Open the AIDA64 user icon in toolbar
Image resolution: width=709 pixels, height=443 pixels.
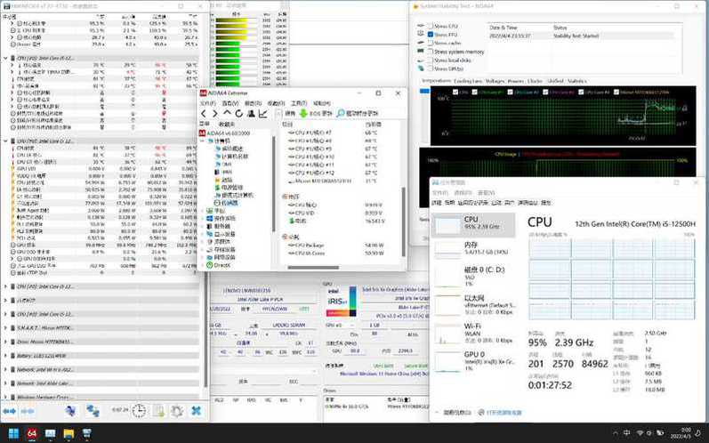[x=251, y=114]
